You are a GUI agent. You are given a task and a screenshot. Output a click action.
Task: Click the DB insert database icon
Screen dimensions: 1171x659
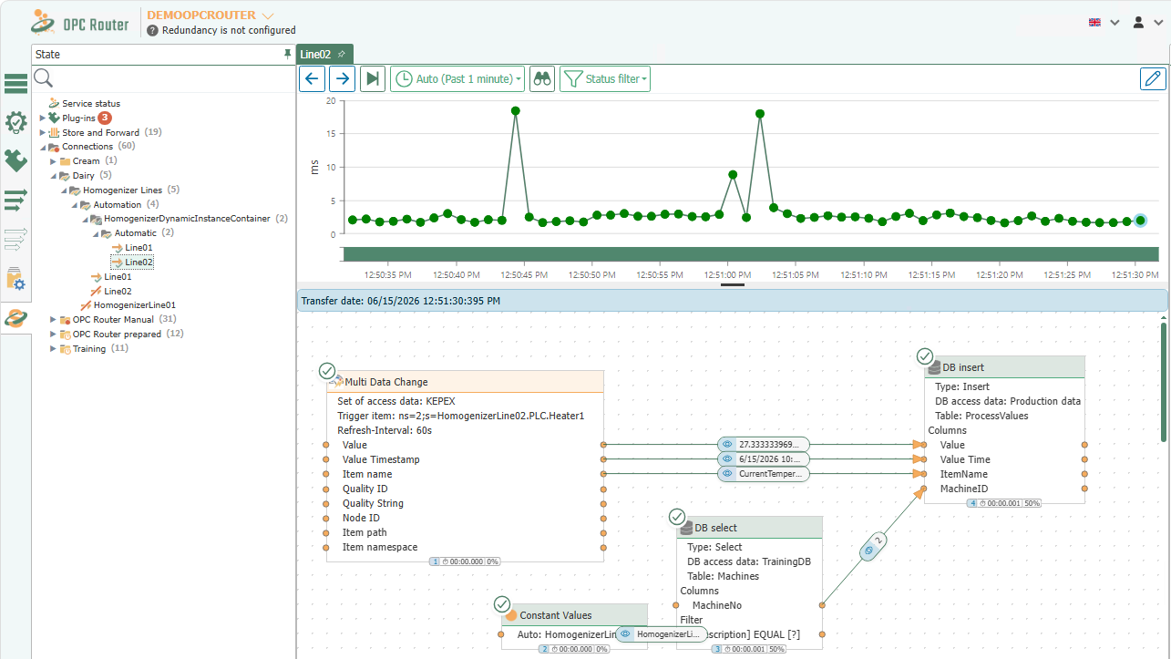click(x=934, y=368)
